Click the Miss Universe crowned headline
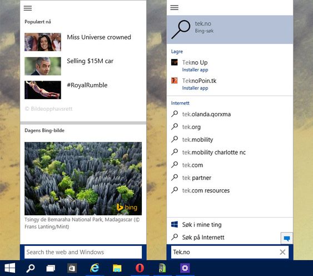Viewport: 313px width, 276px height. click(99, 37)
